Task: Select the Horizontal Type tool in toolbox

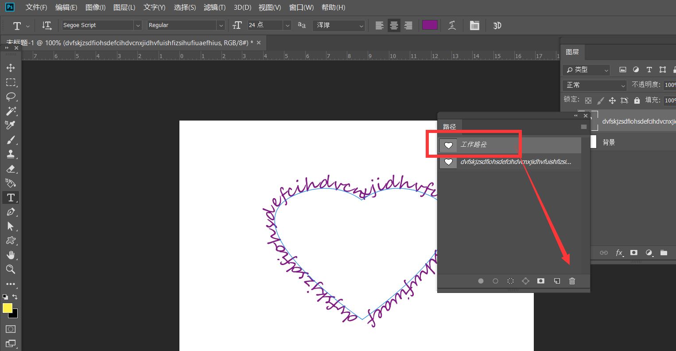Action: [11, 198]
